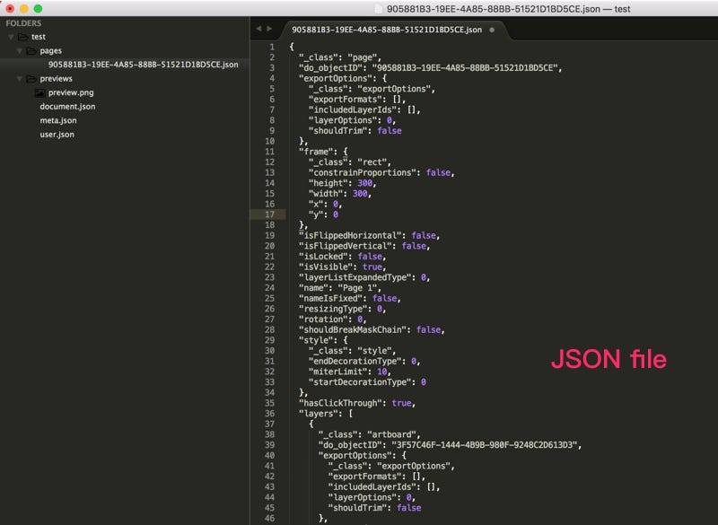Image resolution: width=718 pixels, height=525 pixels.
Task: Click the "miterLimit" value 10
Action: (382, 372)
